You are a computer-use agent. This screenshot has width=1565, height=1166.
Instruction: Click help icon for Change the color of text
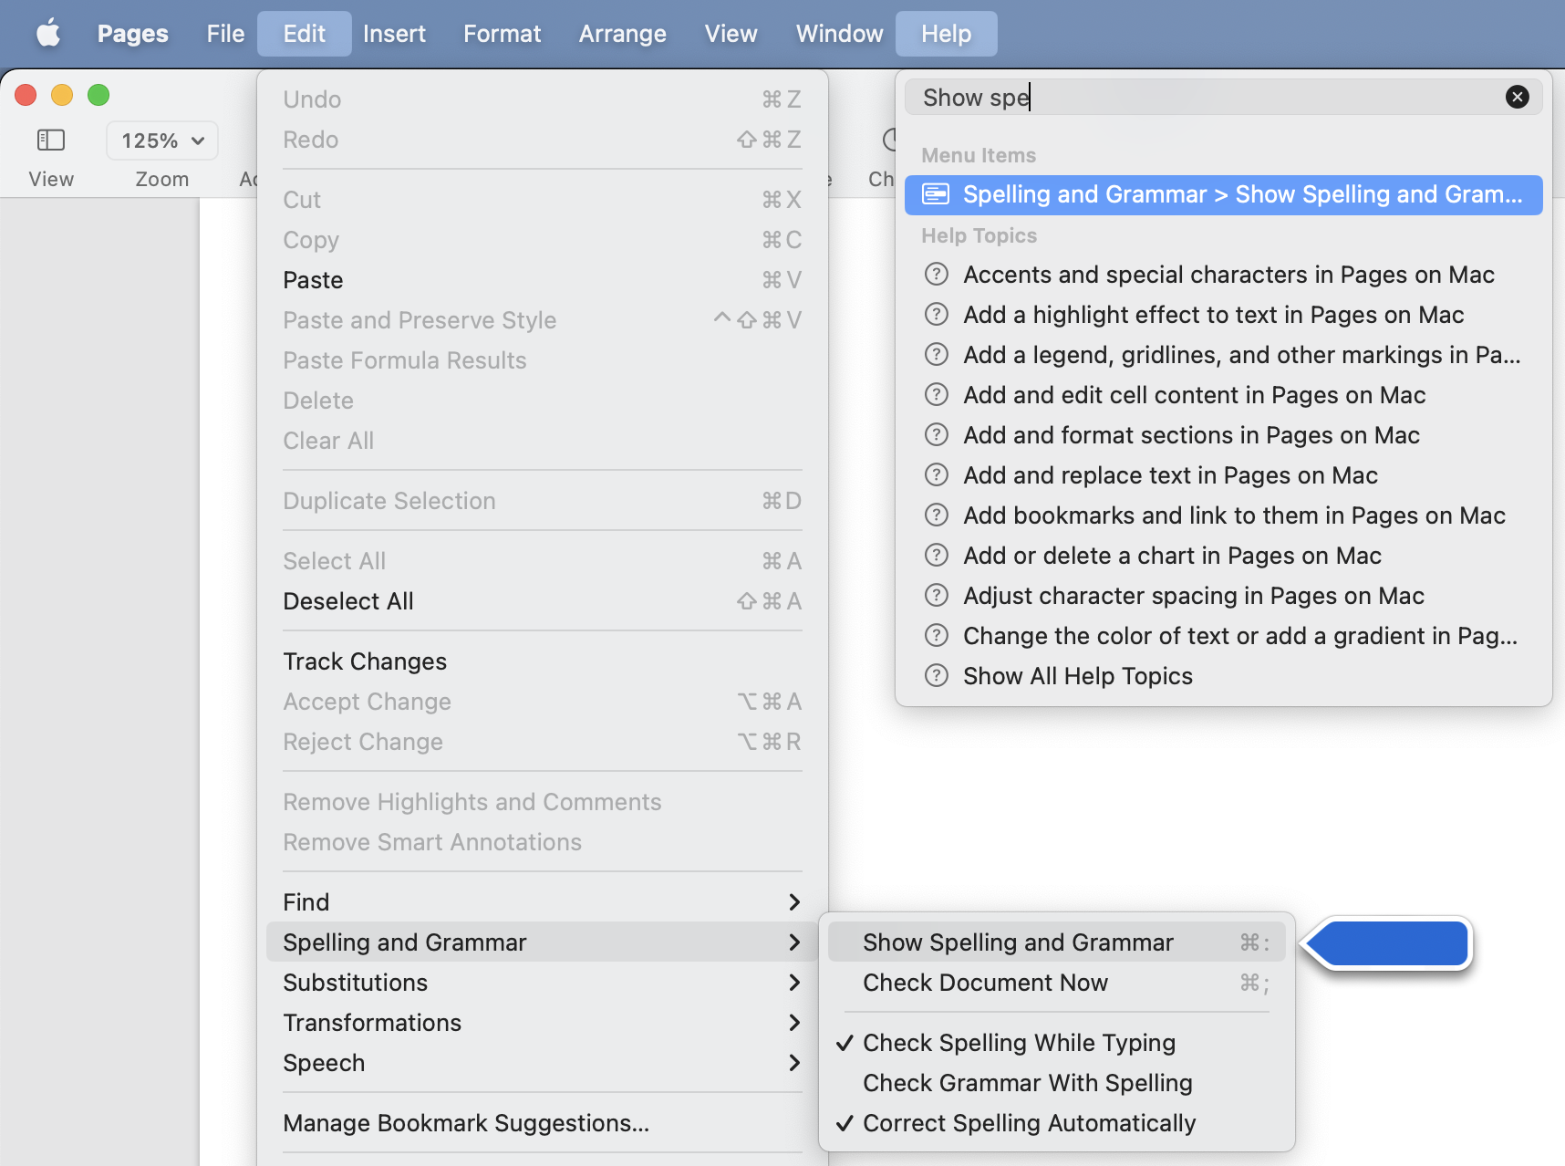point(937,635)
